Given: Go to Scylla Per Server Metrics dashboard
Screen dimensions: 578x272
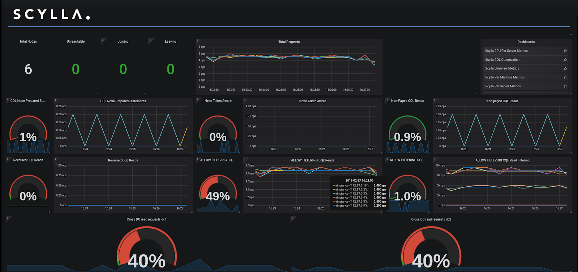Looking at the screenshot, I should point(502,86).
